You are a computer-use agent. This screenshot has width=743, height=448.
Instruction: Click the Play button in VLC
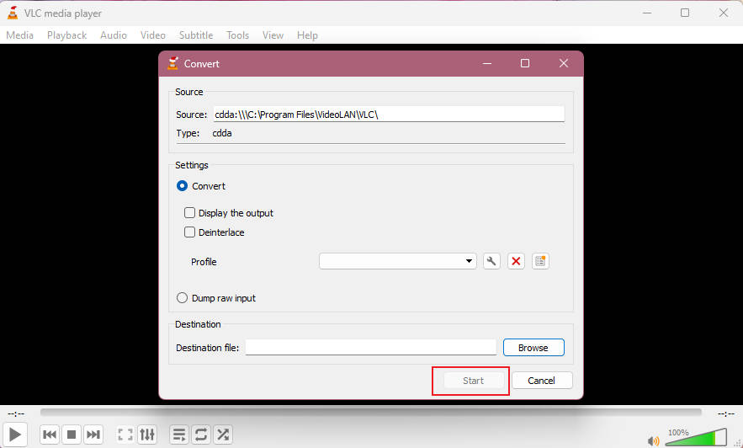click(x=14, y=435)
